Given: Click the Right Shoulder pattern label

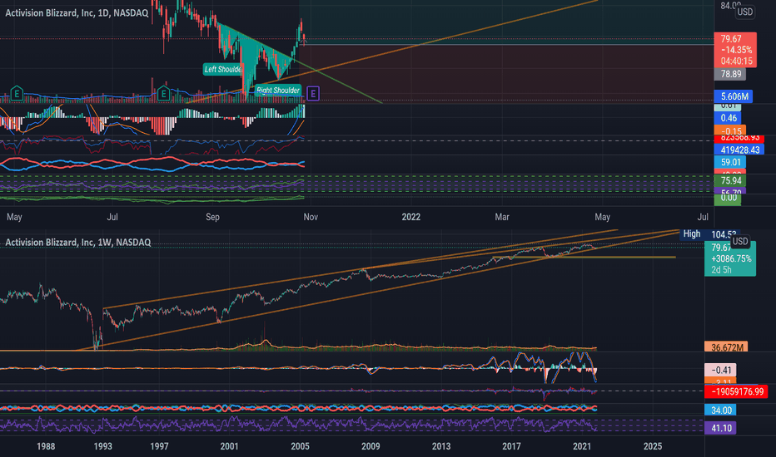Looking at the screenshot, I should pos(277,90).
